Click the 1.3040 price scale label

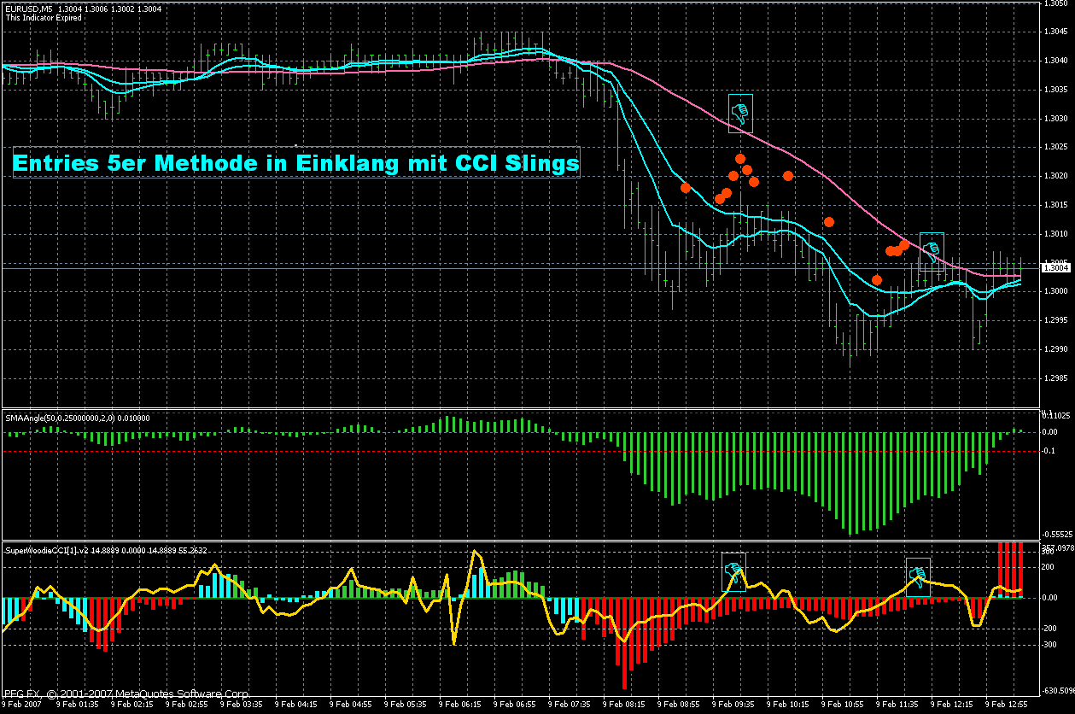click(x=1055, y=61)
